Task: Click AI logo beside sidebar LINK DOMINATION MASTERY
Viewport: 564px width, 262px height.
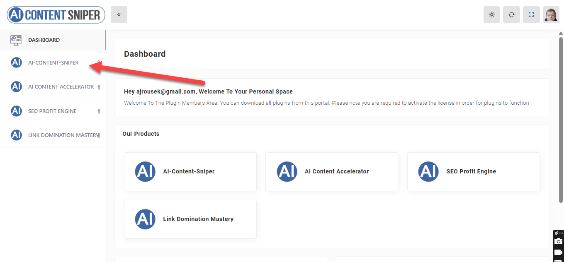Action: coord(16,135)
